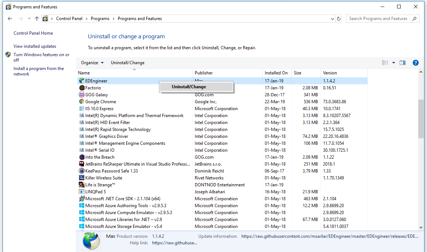427x252 pixels.
Task: Click the KeePass Password Safe lock icon
Action: pos(81,171)
